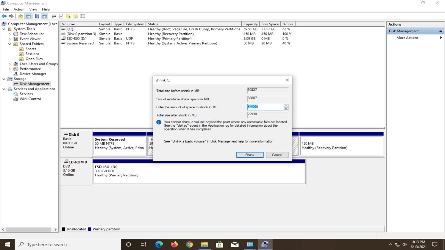
Task: Click the Up one level folder icon
Action: coord(21,16)
